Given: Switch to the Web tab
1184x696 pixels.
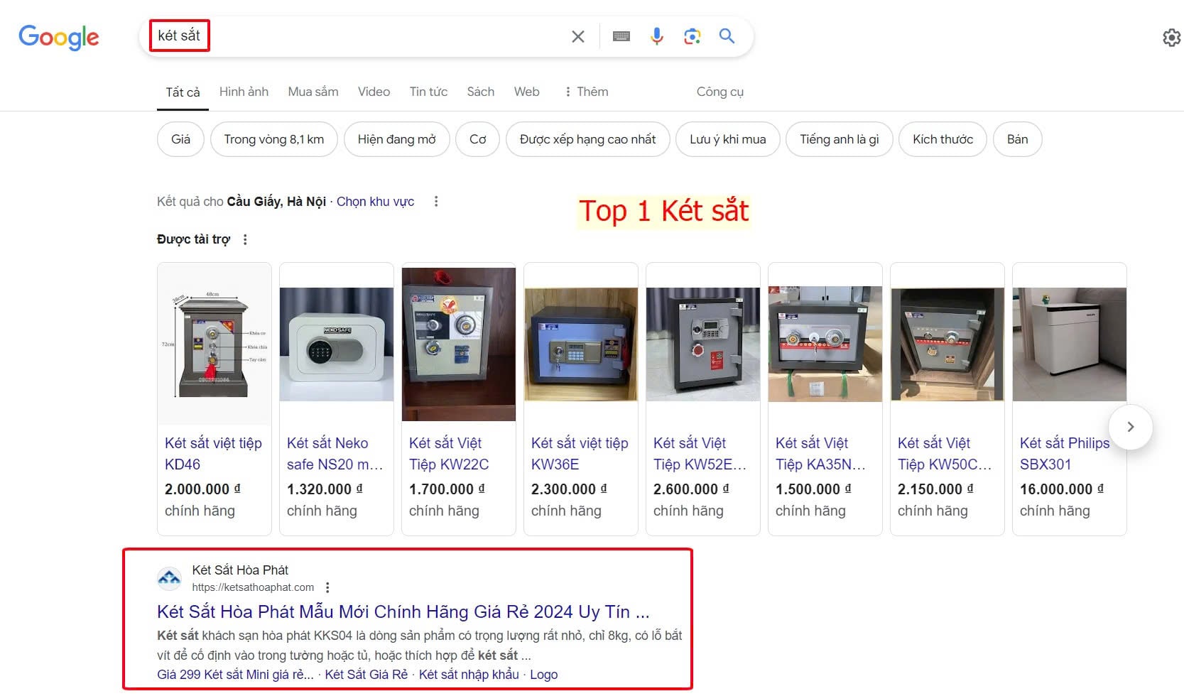Looking at the screenshot, I should (x=527, y=92).
